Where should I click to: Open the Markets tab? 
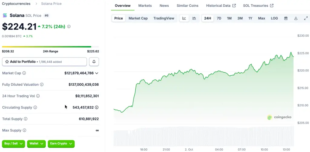click(145, 5)
